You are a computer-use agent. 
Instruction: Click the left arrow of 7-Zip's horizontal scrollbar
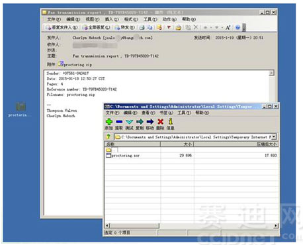click(x=107, y=226)
